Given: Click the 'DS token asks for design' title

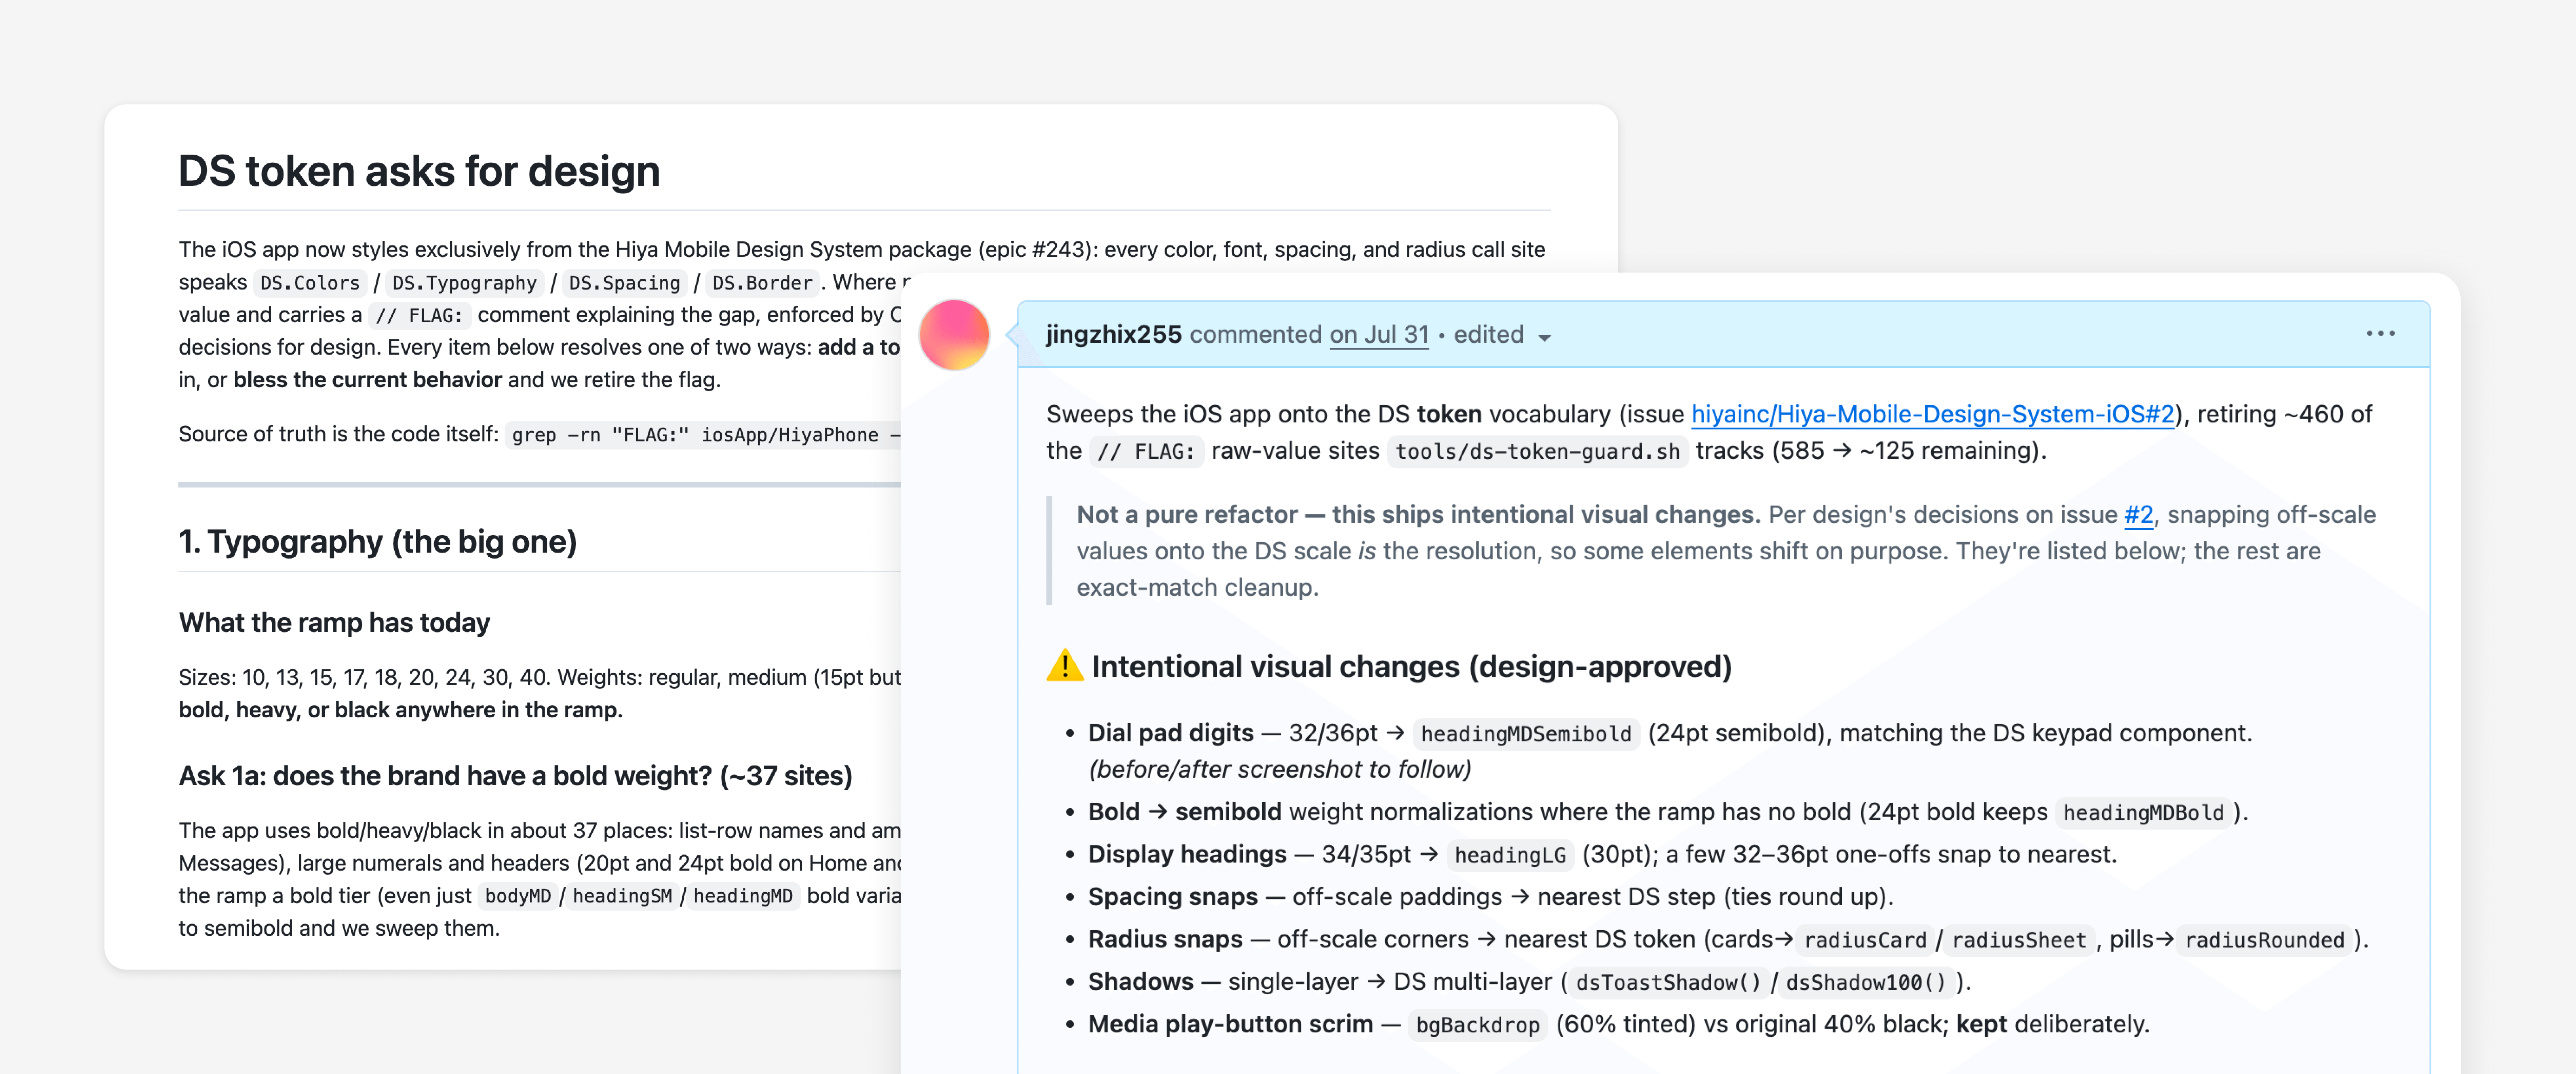Looking at the screenshot, I should point(419,171).
